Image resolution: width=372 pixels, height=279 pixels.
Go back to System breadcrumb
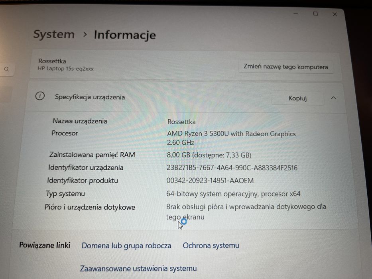pos(54,34)
